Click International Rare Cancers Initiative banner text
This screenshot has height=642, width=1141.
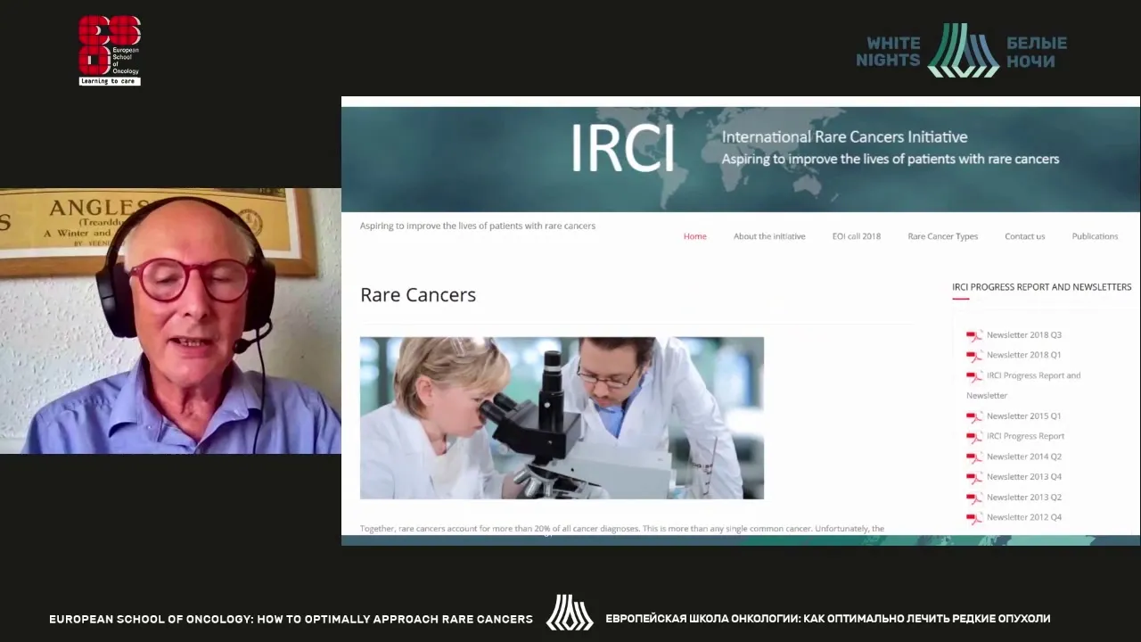(844, 136)
